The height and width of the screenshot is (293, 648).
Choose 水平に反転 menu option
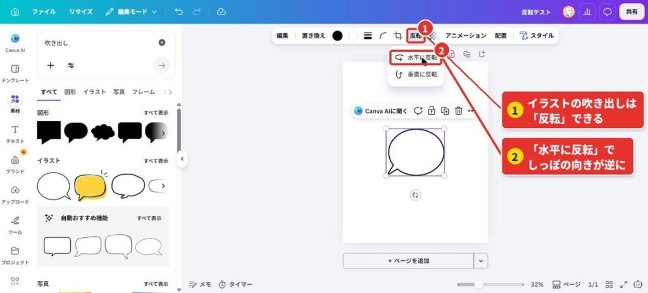tap(416, 58)
